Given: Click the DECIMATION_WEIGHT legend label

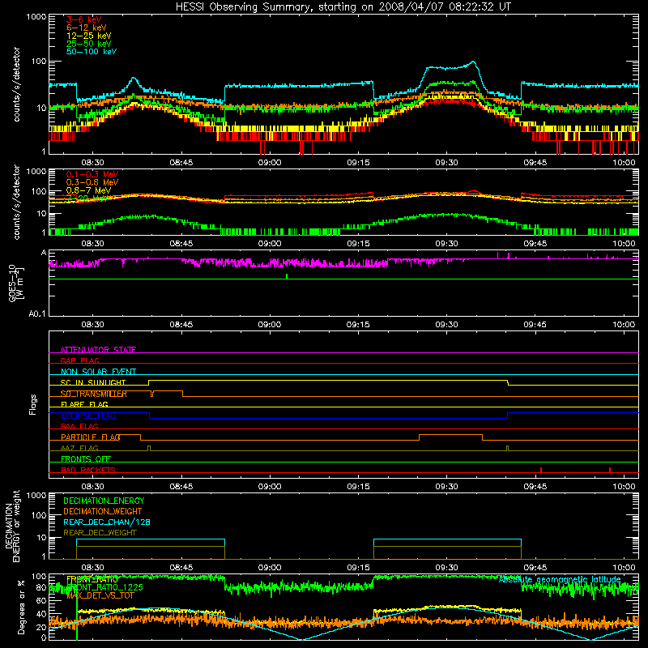Looking at the screenshot, I should pyautogui.click(x=103, y=511).
